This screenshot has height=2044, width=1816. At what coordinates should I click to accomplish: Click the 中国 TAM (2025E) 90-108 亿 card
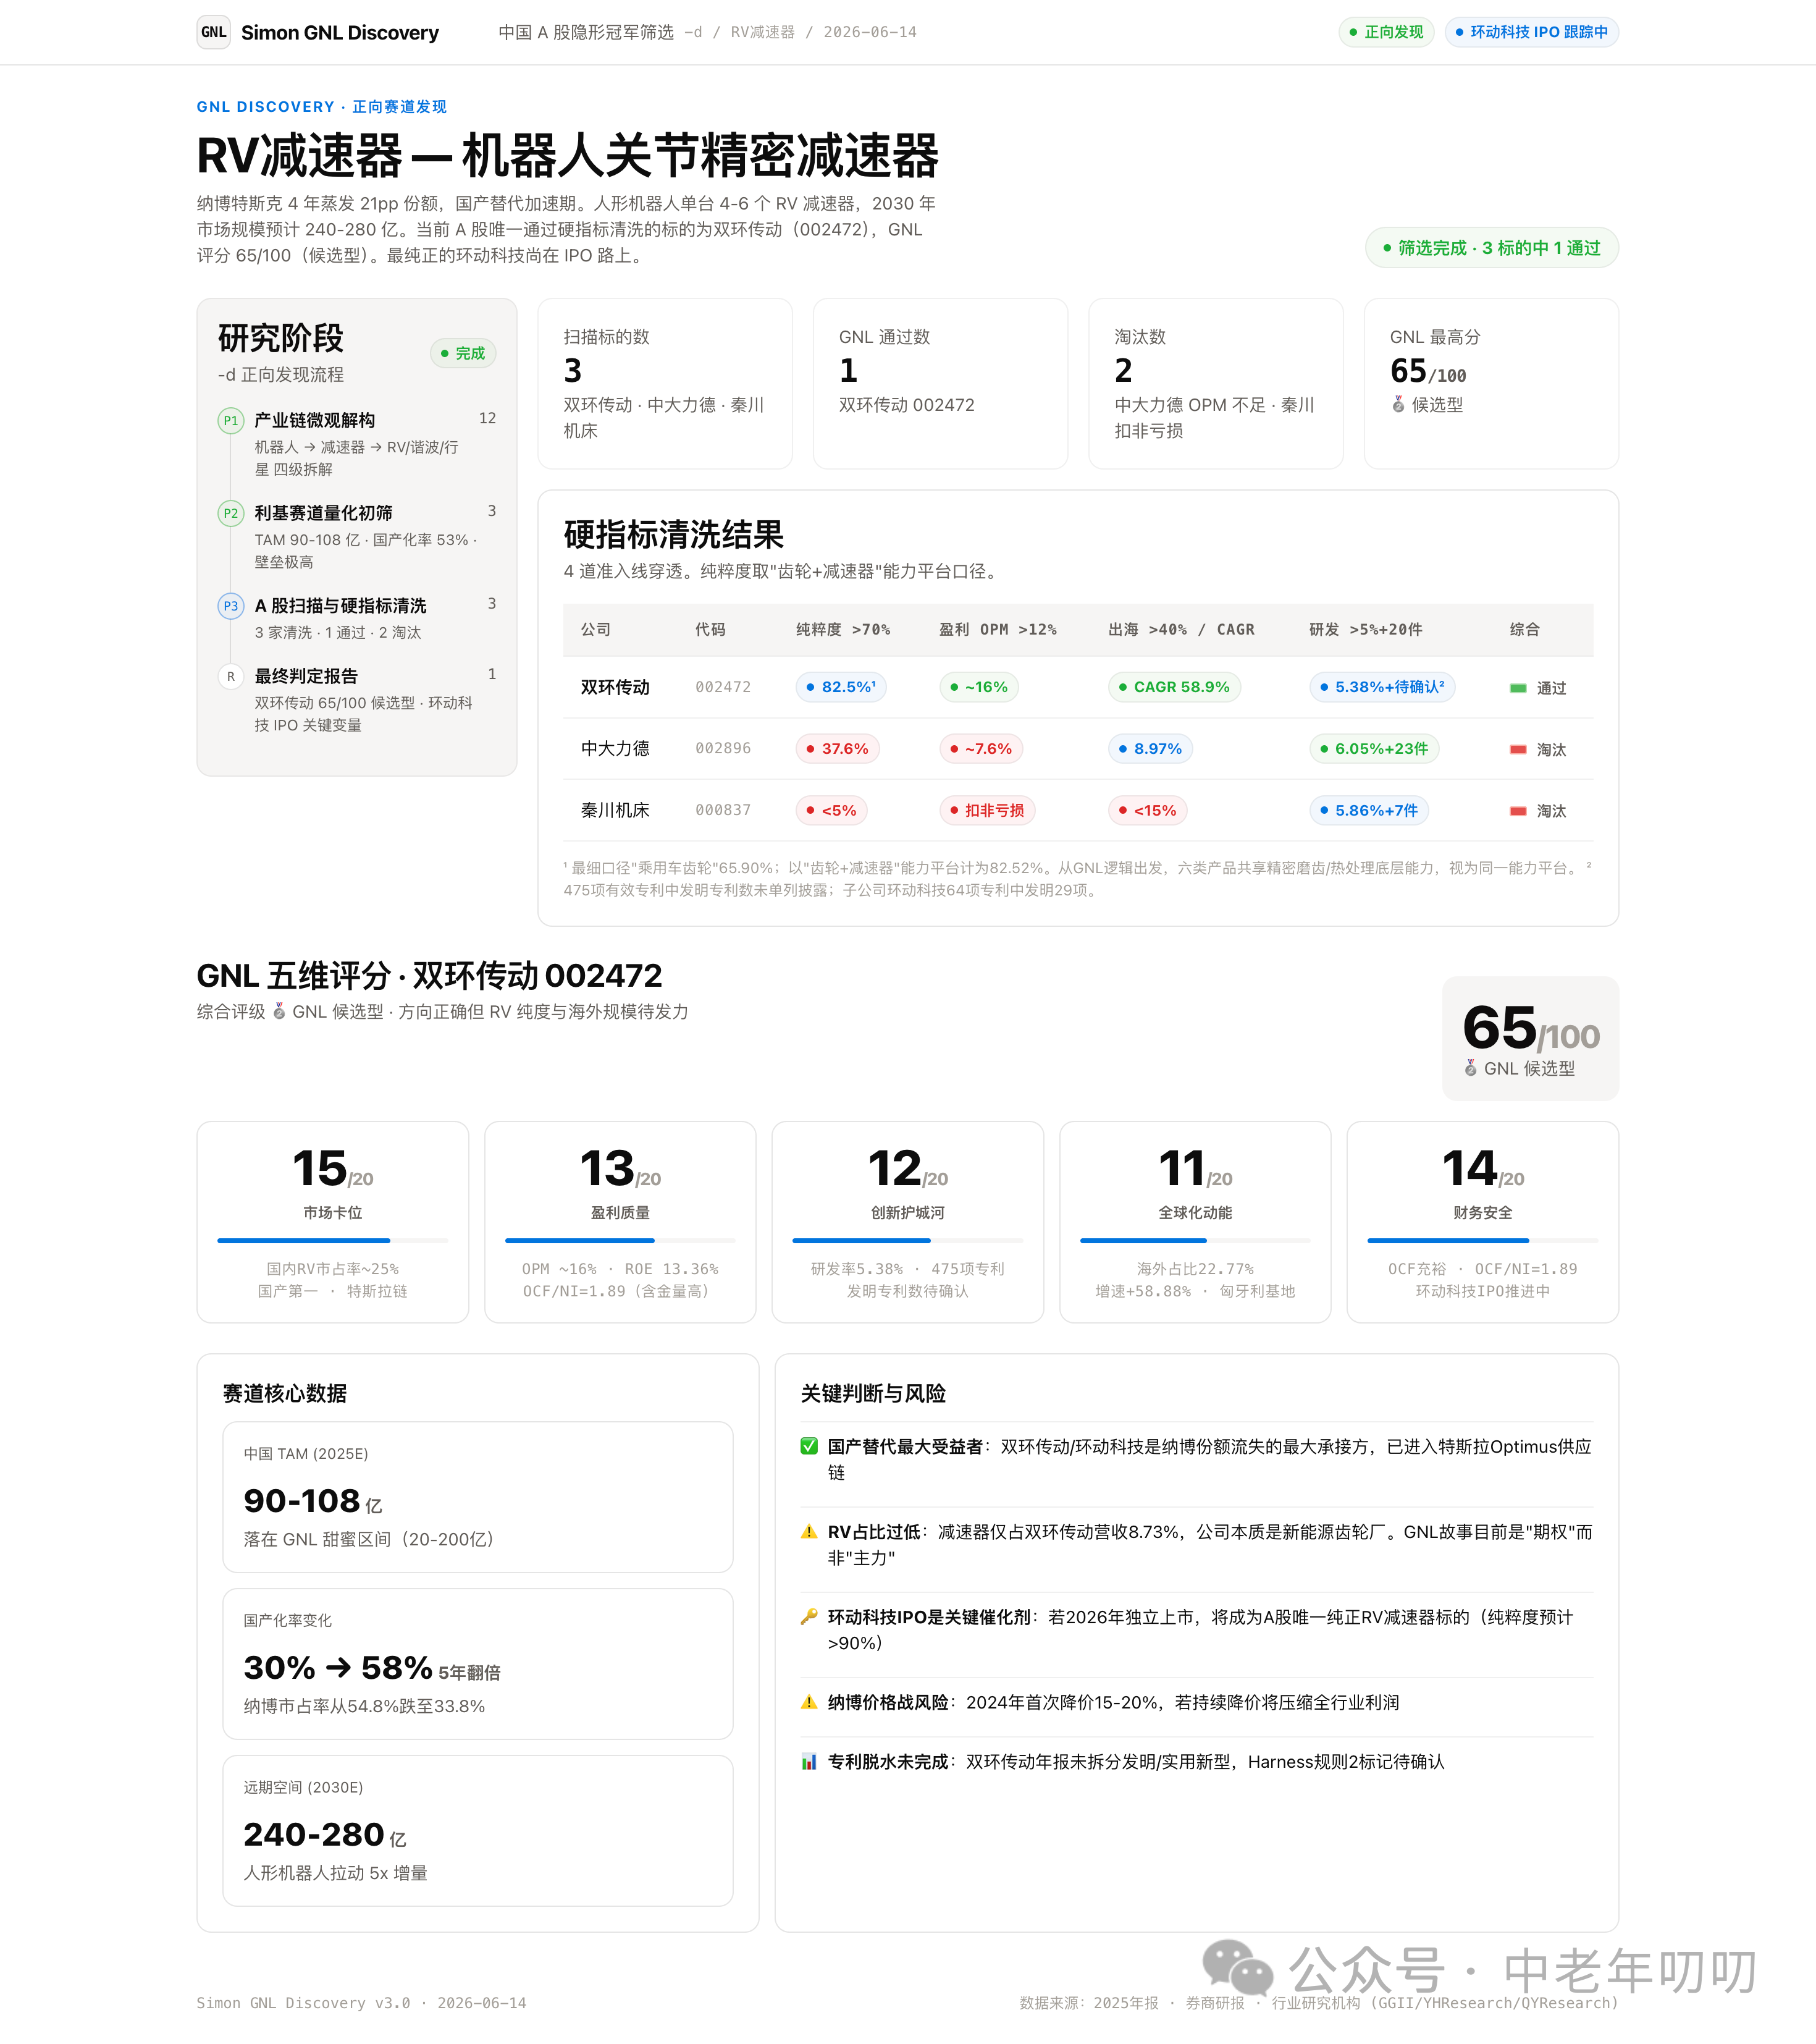477,1497
